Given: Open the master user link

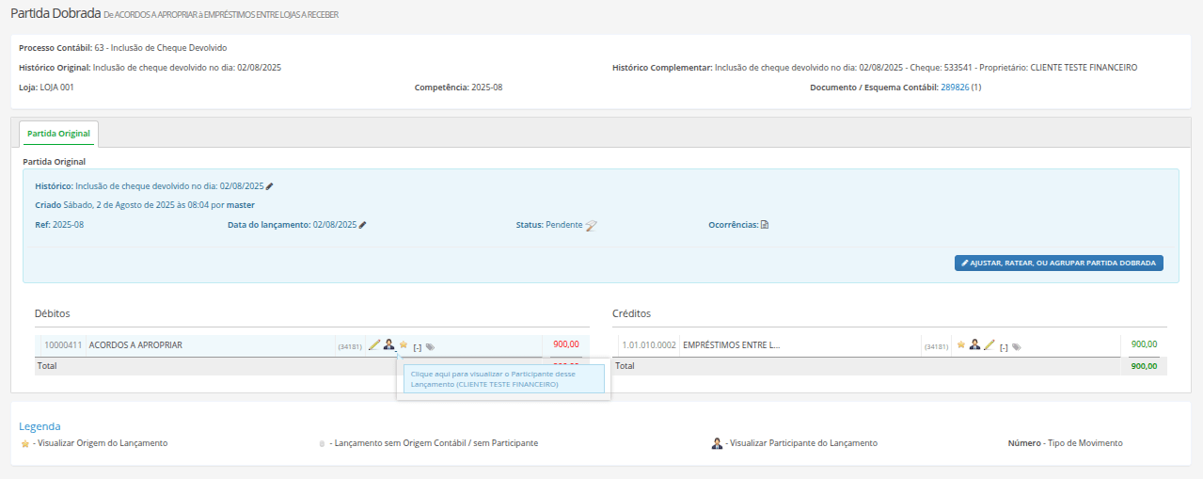Looking at the screenshot, I should click(x=241, y=204).
